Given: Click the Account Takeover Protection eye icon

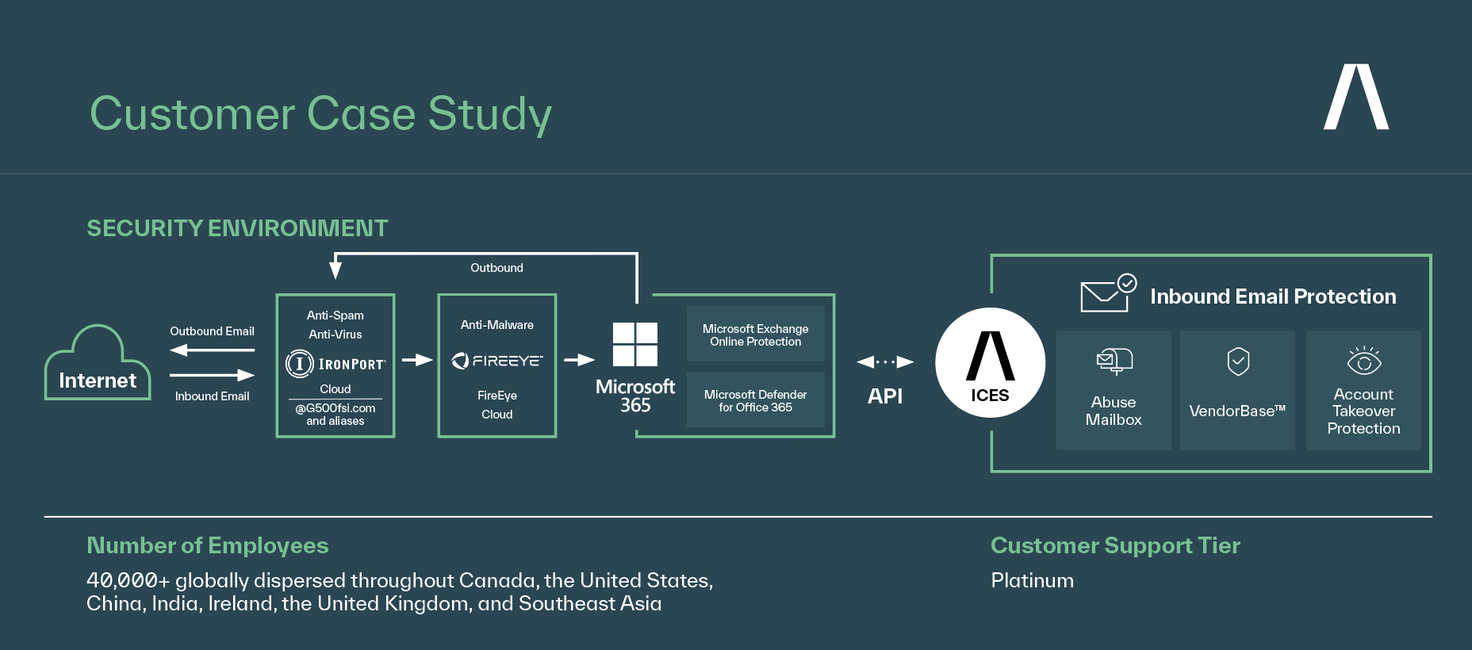Looking at the screenshot, I should [1364, 360].
